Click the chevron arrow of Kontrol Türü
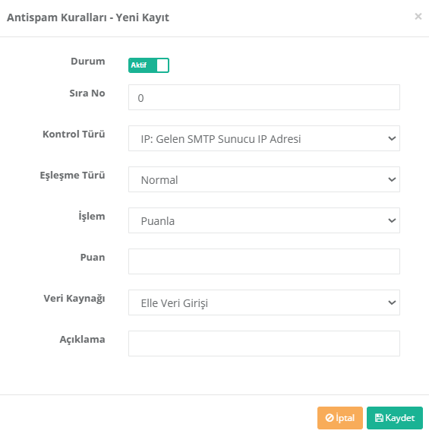 (x=392, y=138)
